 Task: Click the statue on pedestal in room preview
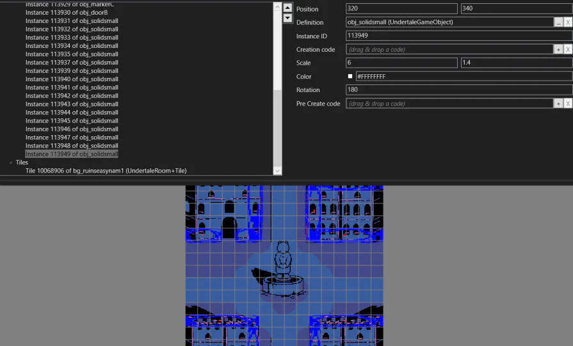tap(283, 269)
